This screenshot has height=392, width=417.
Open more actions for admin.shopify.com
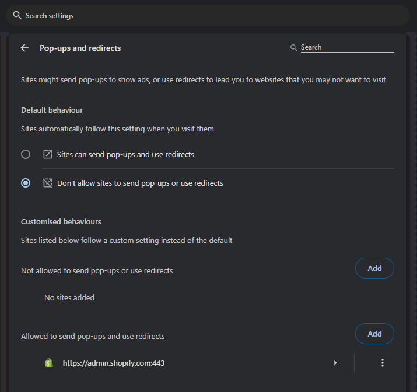(383, 363)
